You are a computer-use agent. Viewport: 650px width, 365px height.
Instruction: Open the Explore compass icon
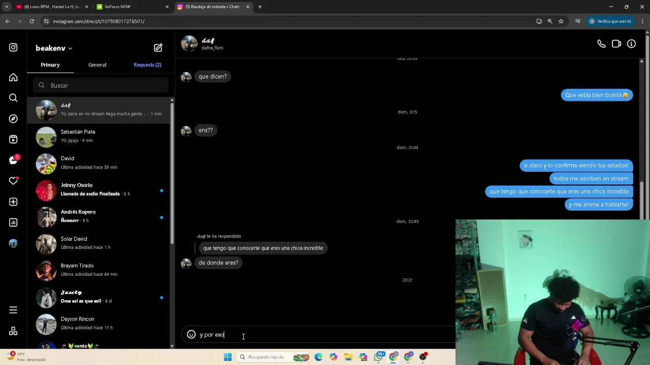coord(13,119)
